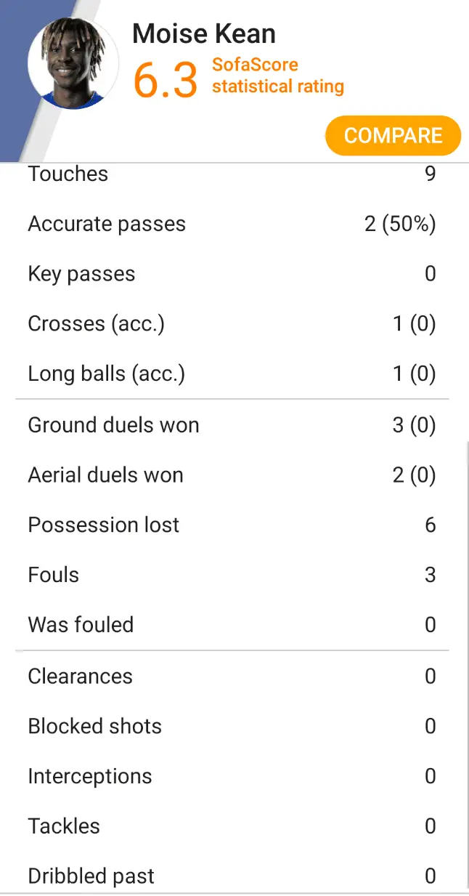
Task: Select the Accurate passes row
Action: 232,224
